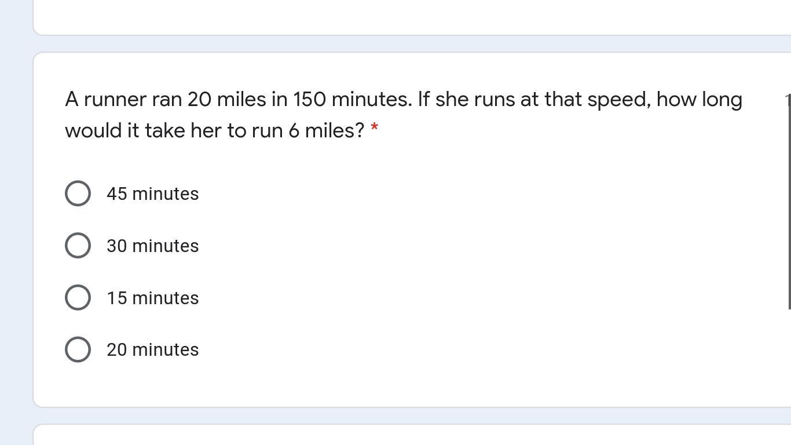Click the red required asterisk
This screenshot has height=445, width=791.
click(x=374, y=127)
